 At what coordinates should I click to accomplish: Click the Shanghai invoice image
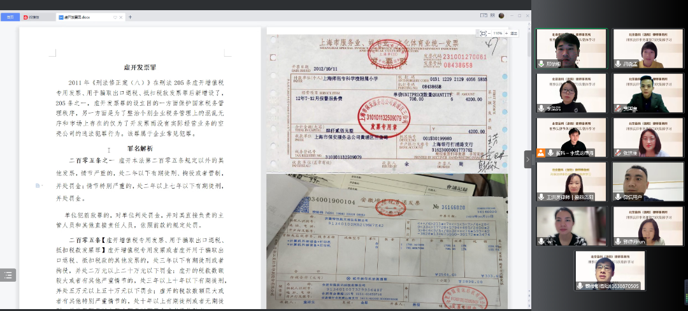point(387,104)
